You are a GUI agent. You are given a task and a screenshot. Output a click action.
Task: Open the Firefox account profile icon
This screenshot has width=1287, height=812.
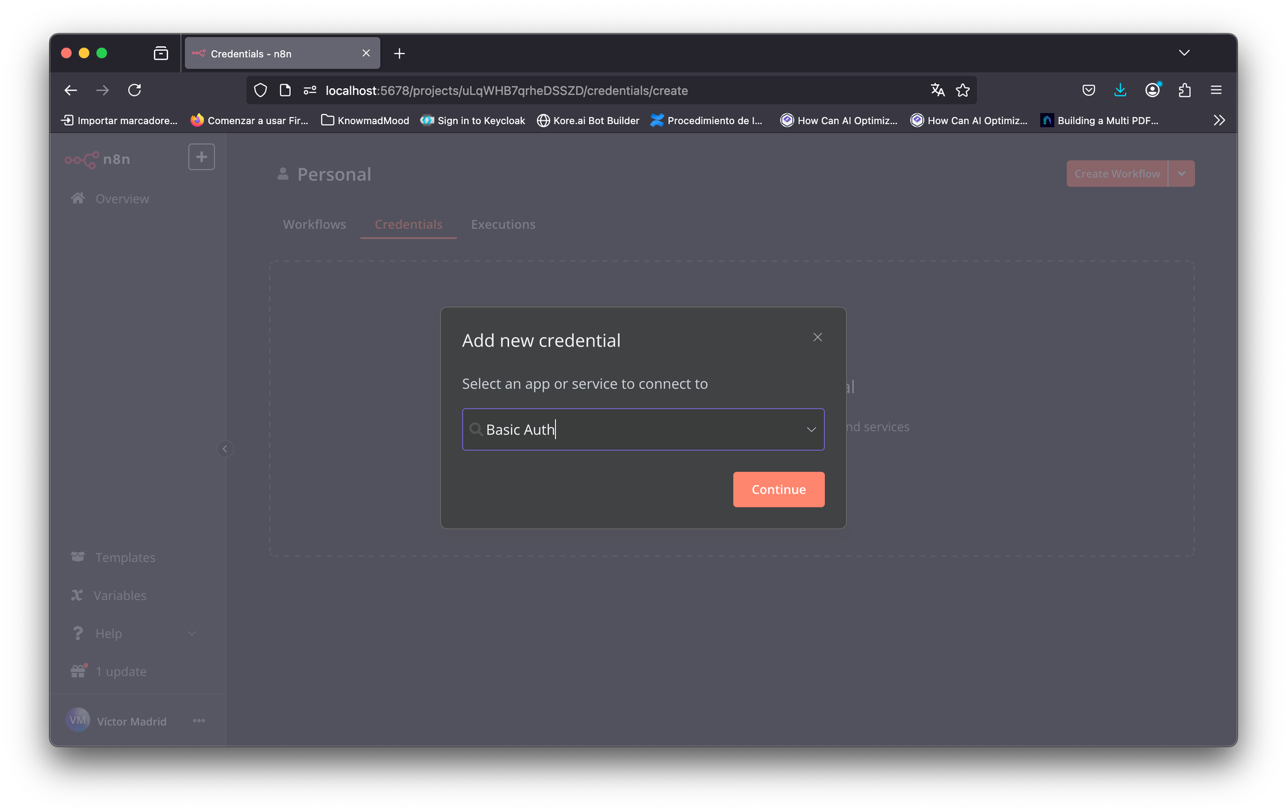point(1152,91)
